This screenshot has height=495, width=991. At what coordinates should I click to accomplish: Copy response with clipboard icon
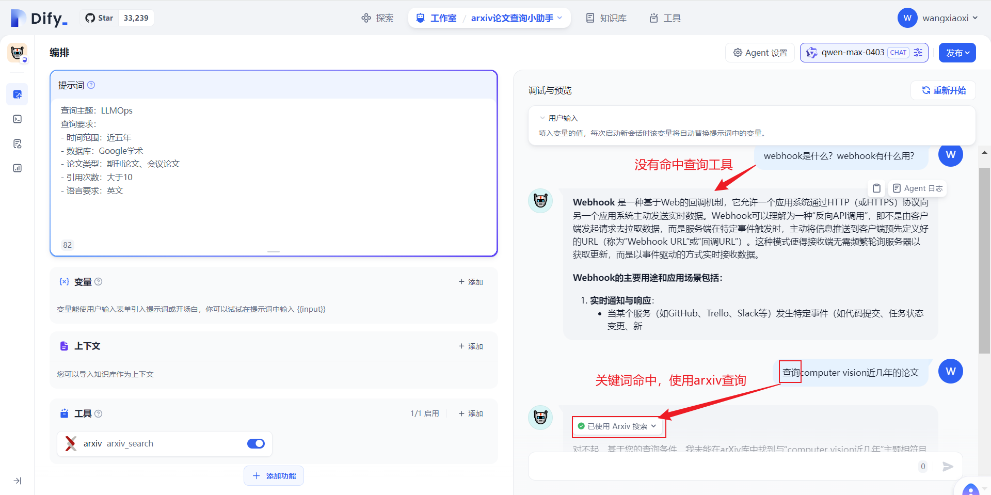(x=876, y=188)
